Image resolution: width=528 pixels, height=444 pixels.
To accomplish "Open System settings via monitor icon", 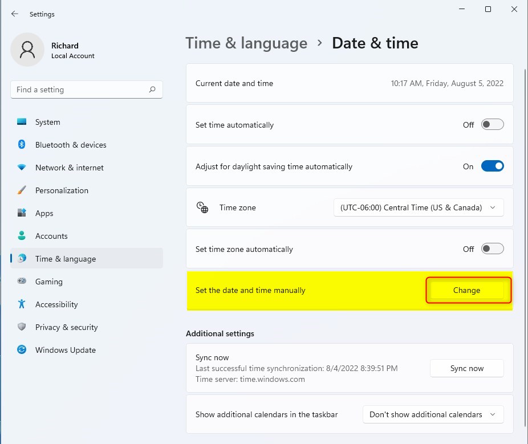I will 22,122.
